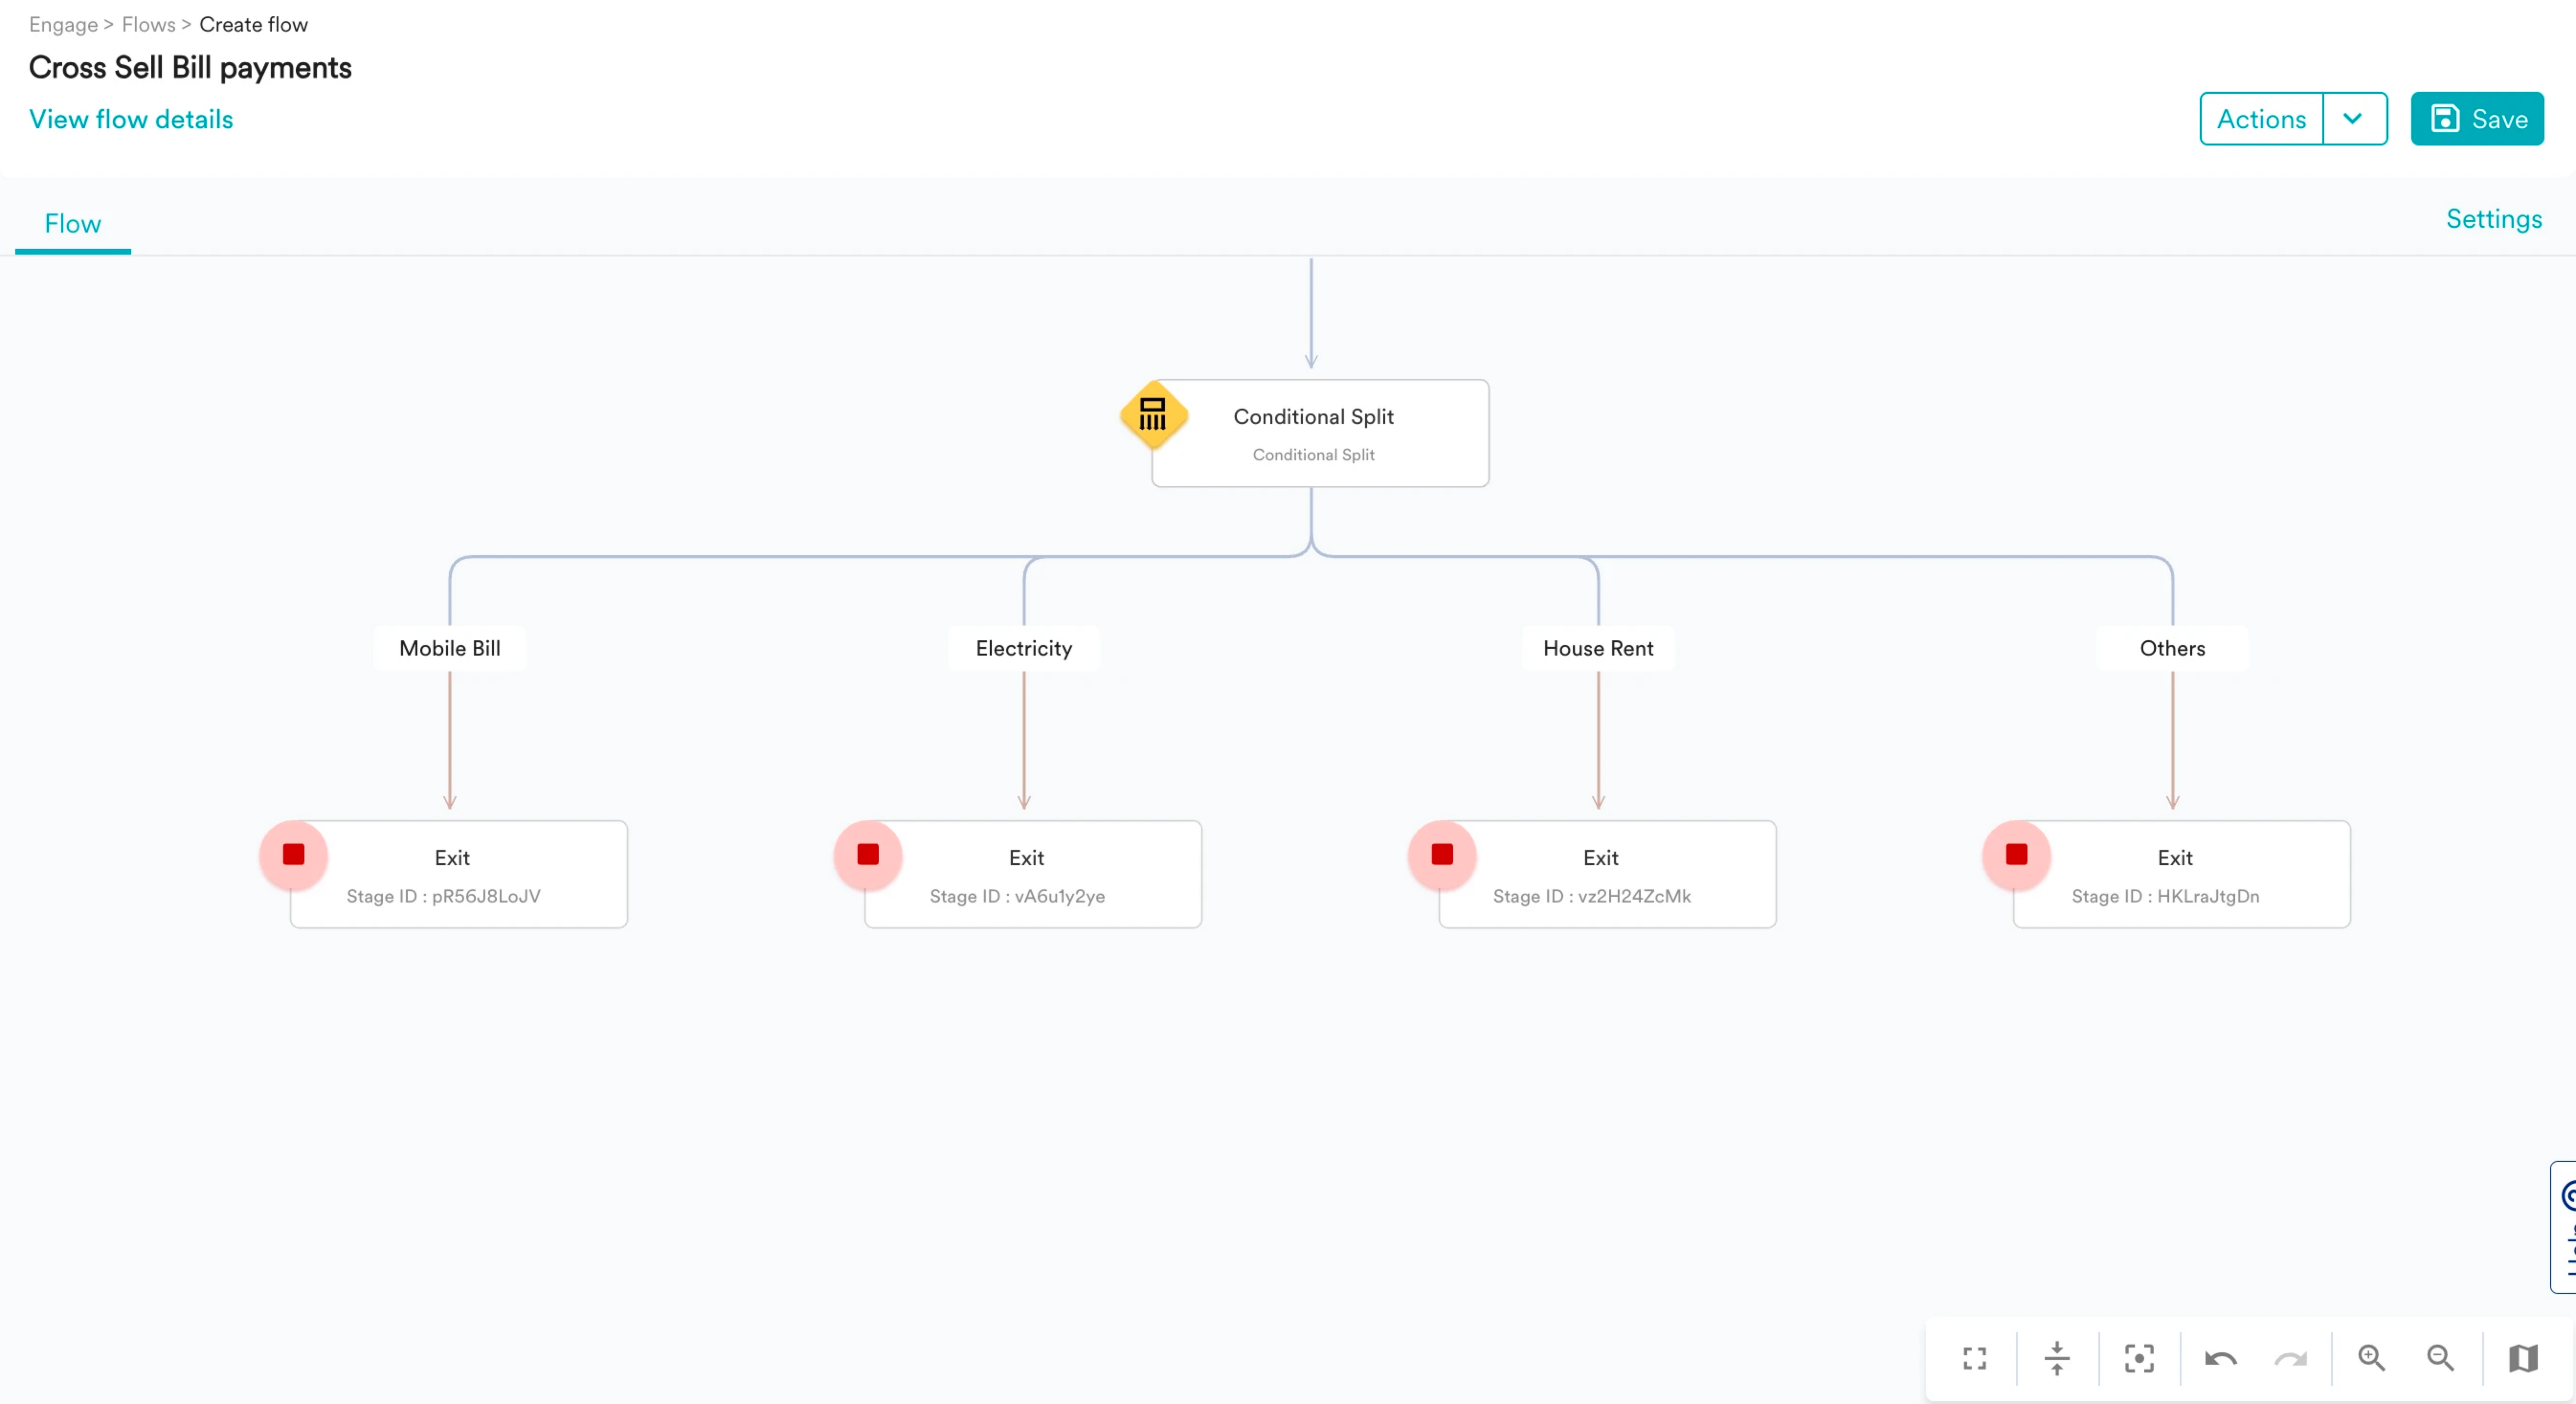Save the flow

pos(2477,119)
